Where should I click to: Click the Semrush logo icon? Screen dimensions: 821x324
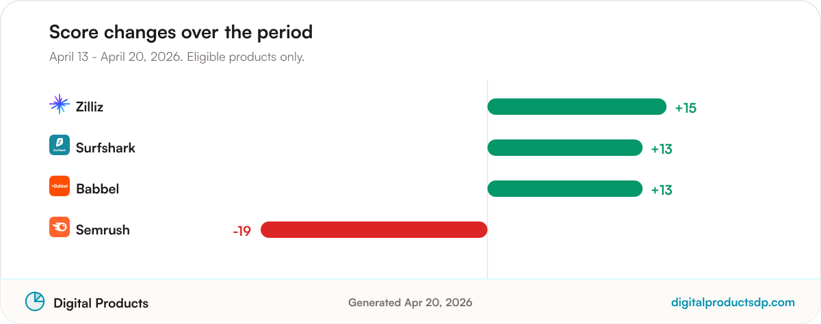pos(60,227)
